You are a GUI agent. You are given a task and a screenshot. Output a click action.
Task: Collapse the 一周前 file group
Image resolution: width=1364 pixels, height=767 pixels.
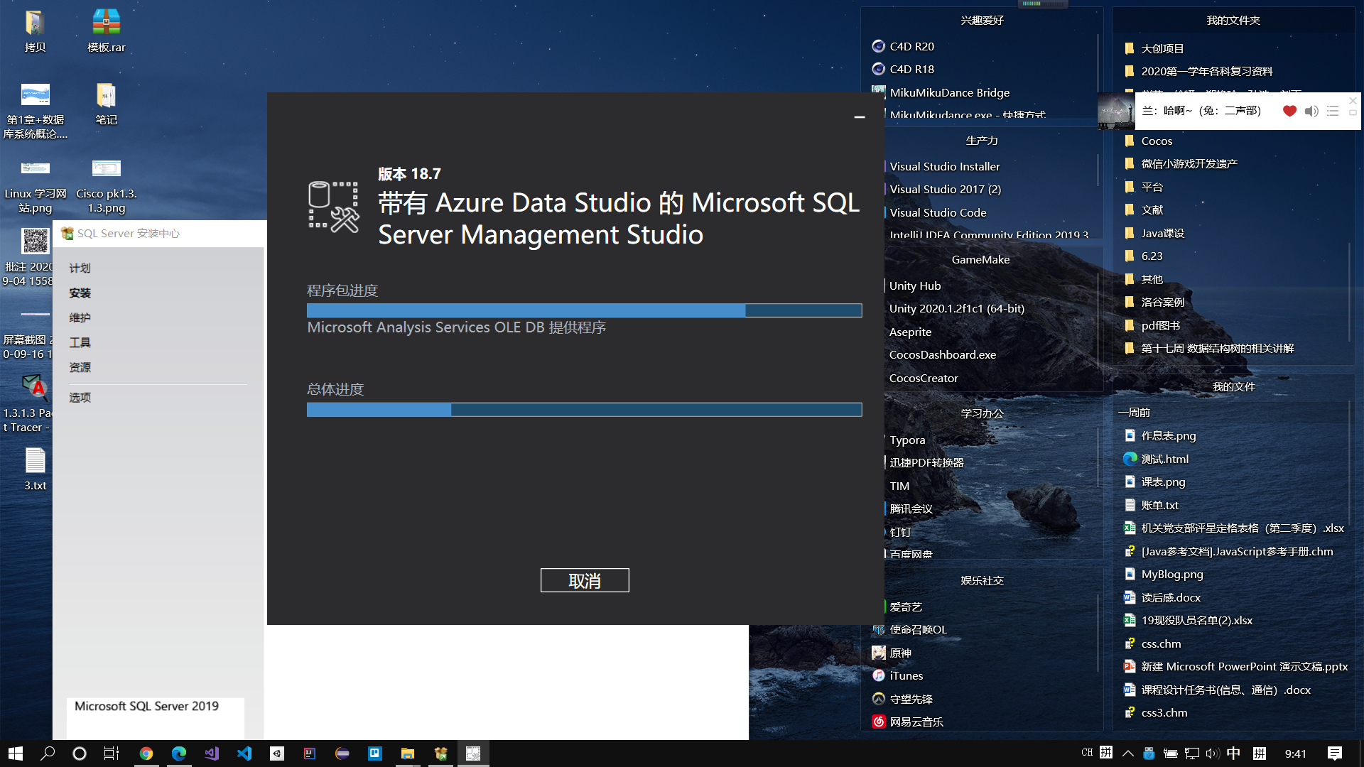1135,412
